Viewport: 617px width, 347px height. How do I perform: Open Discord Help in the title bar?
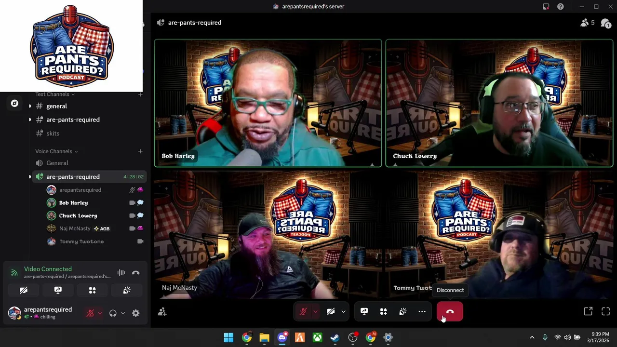pyautogui.click(x=560, y=7)
